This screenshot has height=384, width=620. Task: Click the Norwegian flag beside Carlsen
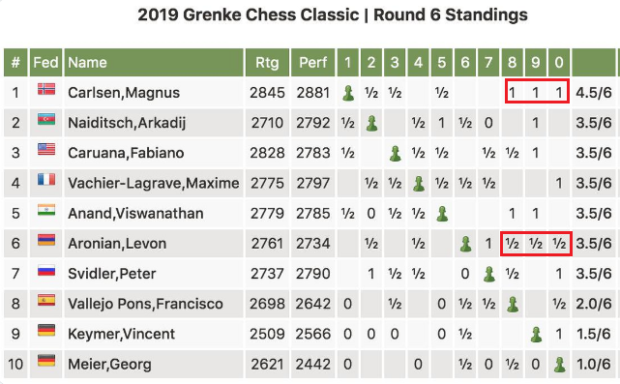[46, 89]
